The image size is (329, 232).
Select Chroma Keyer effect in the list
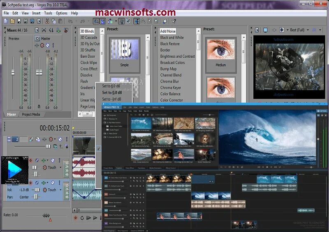[171, 88]
